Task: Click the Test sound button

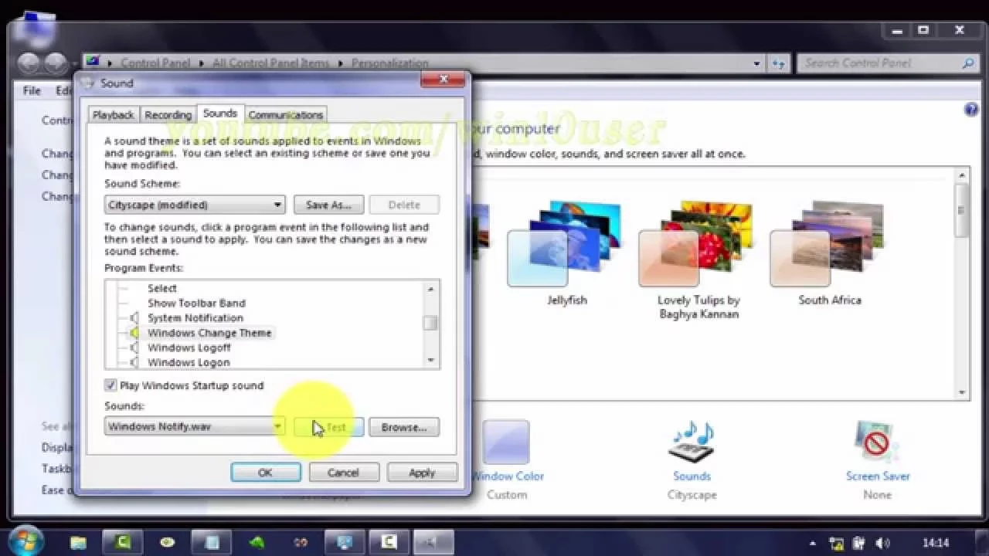Action: pos(328,427)
